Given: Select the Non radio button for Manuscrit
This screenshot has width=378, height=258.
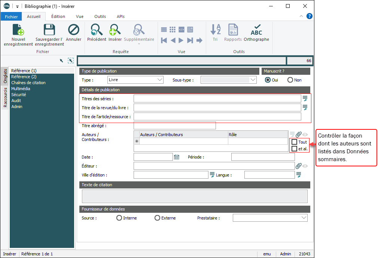Looking at the screenshot, I should (290, 80).
